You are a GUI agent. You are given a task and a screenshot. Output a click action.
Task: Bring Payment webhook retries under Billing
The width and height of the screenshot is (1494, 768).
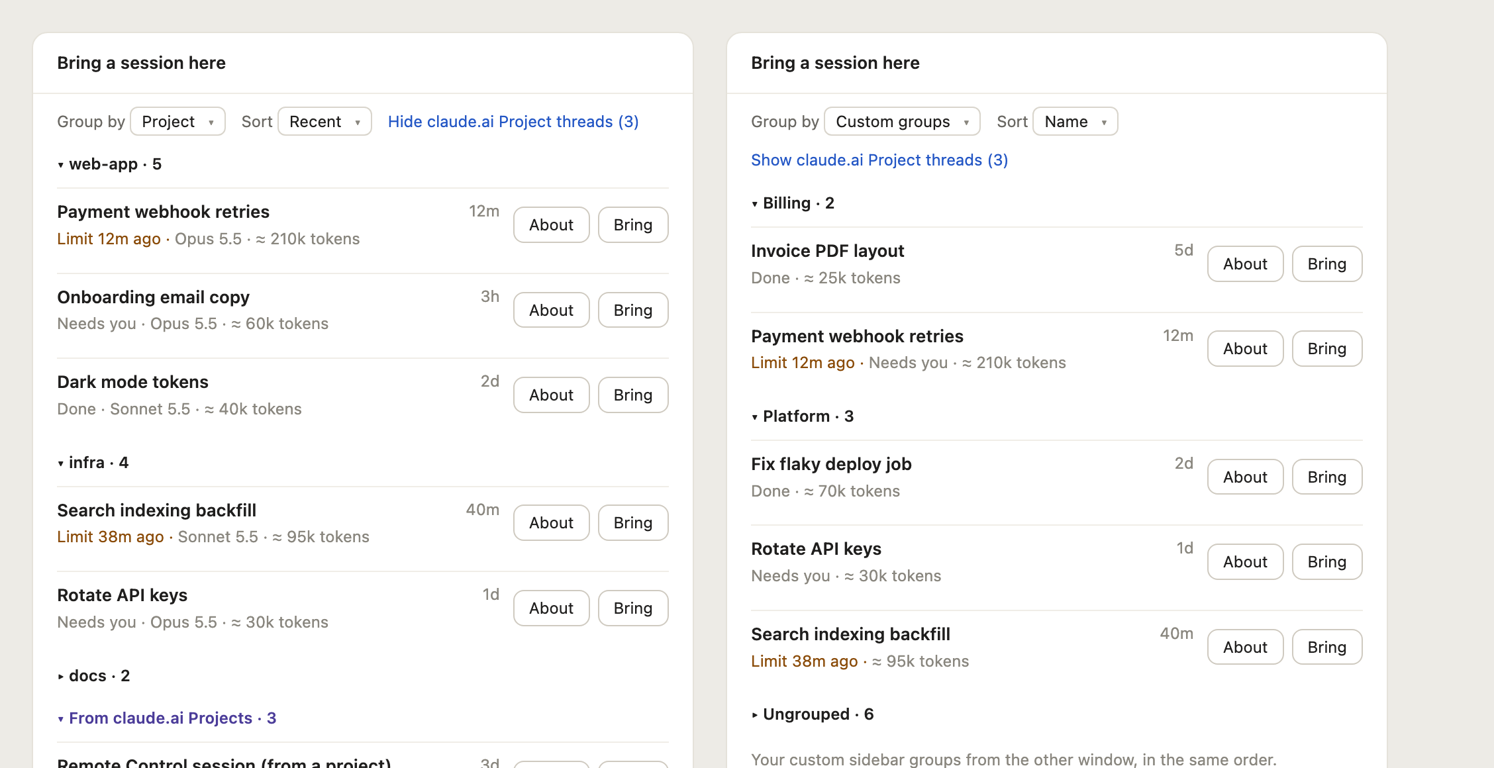(1327, 349)
